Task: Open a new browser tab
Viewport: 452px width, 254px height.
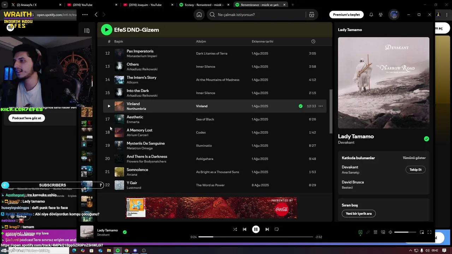Action: 292,5
